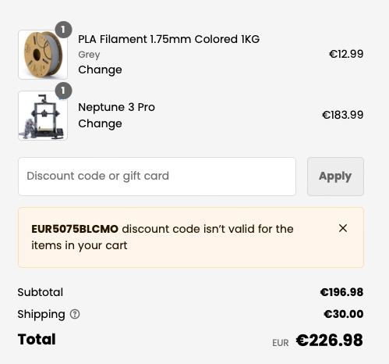Open the Neptune 3 Pro printer thumbnail
Viewport: 389px width, 364px height.
point(43,116)
